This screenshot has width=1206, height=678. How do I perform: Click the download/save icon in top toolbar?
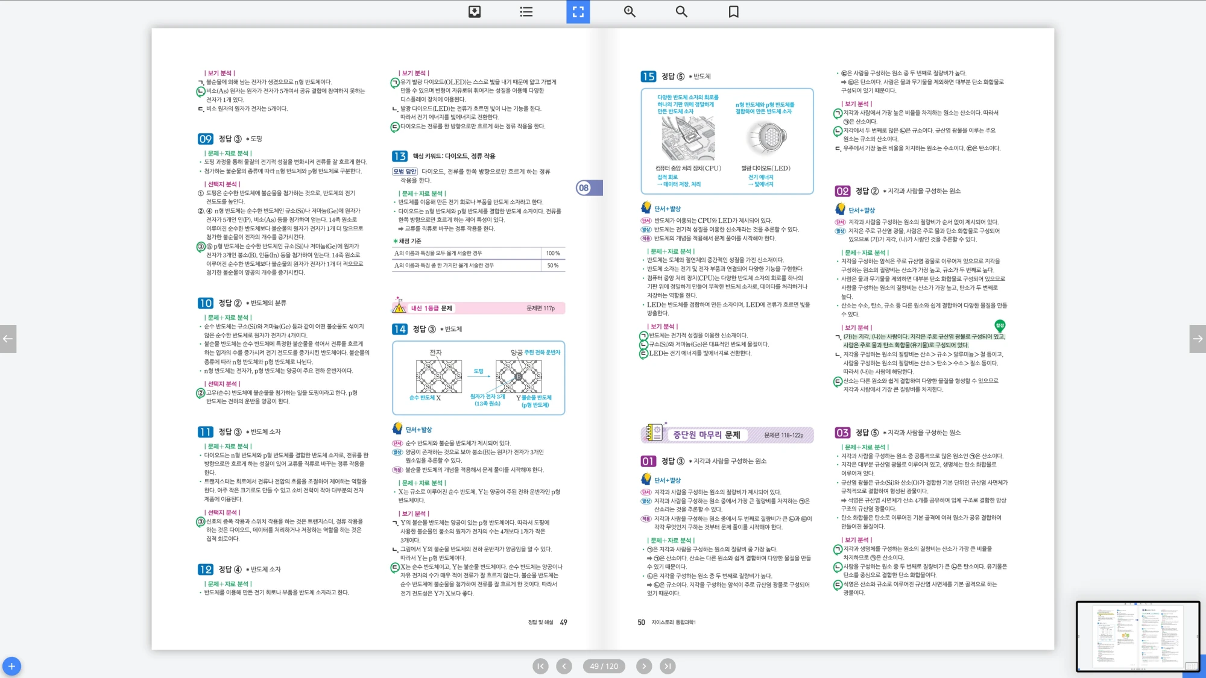pos(475,11)
